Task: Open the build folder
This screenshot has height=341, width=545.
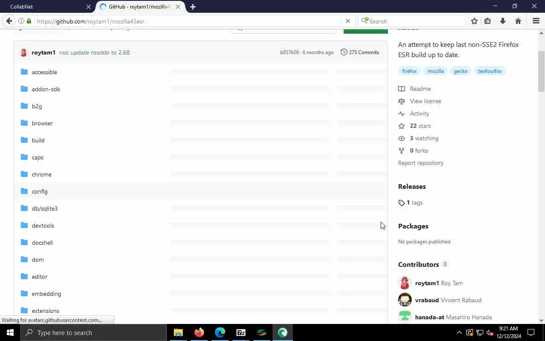Action: (38, 140)
